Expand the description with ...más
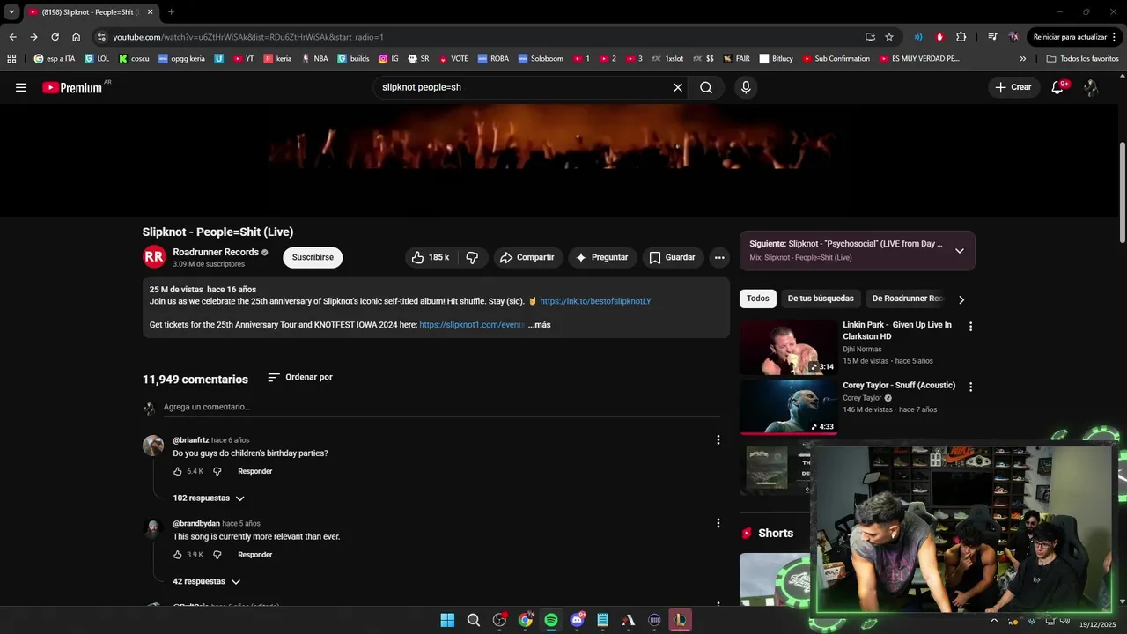Viewport: 1127px width, 634px height. click(x=539, y=325)
